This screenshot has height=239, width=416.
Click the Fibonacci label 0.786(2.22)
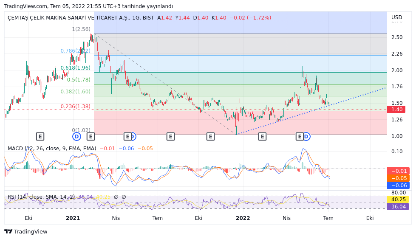pos(75,51)
